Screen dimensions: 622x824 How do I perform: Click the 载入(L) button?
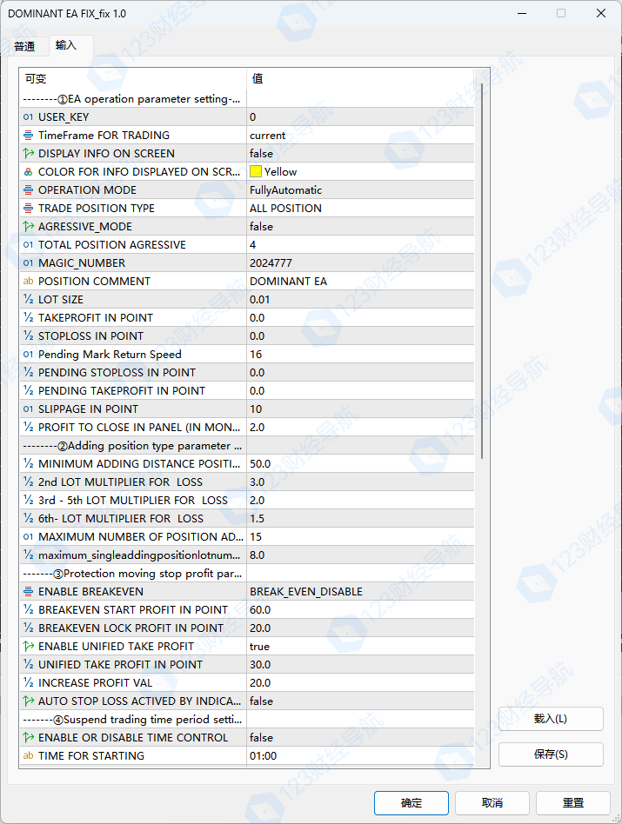(x=551, y=718)
